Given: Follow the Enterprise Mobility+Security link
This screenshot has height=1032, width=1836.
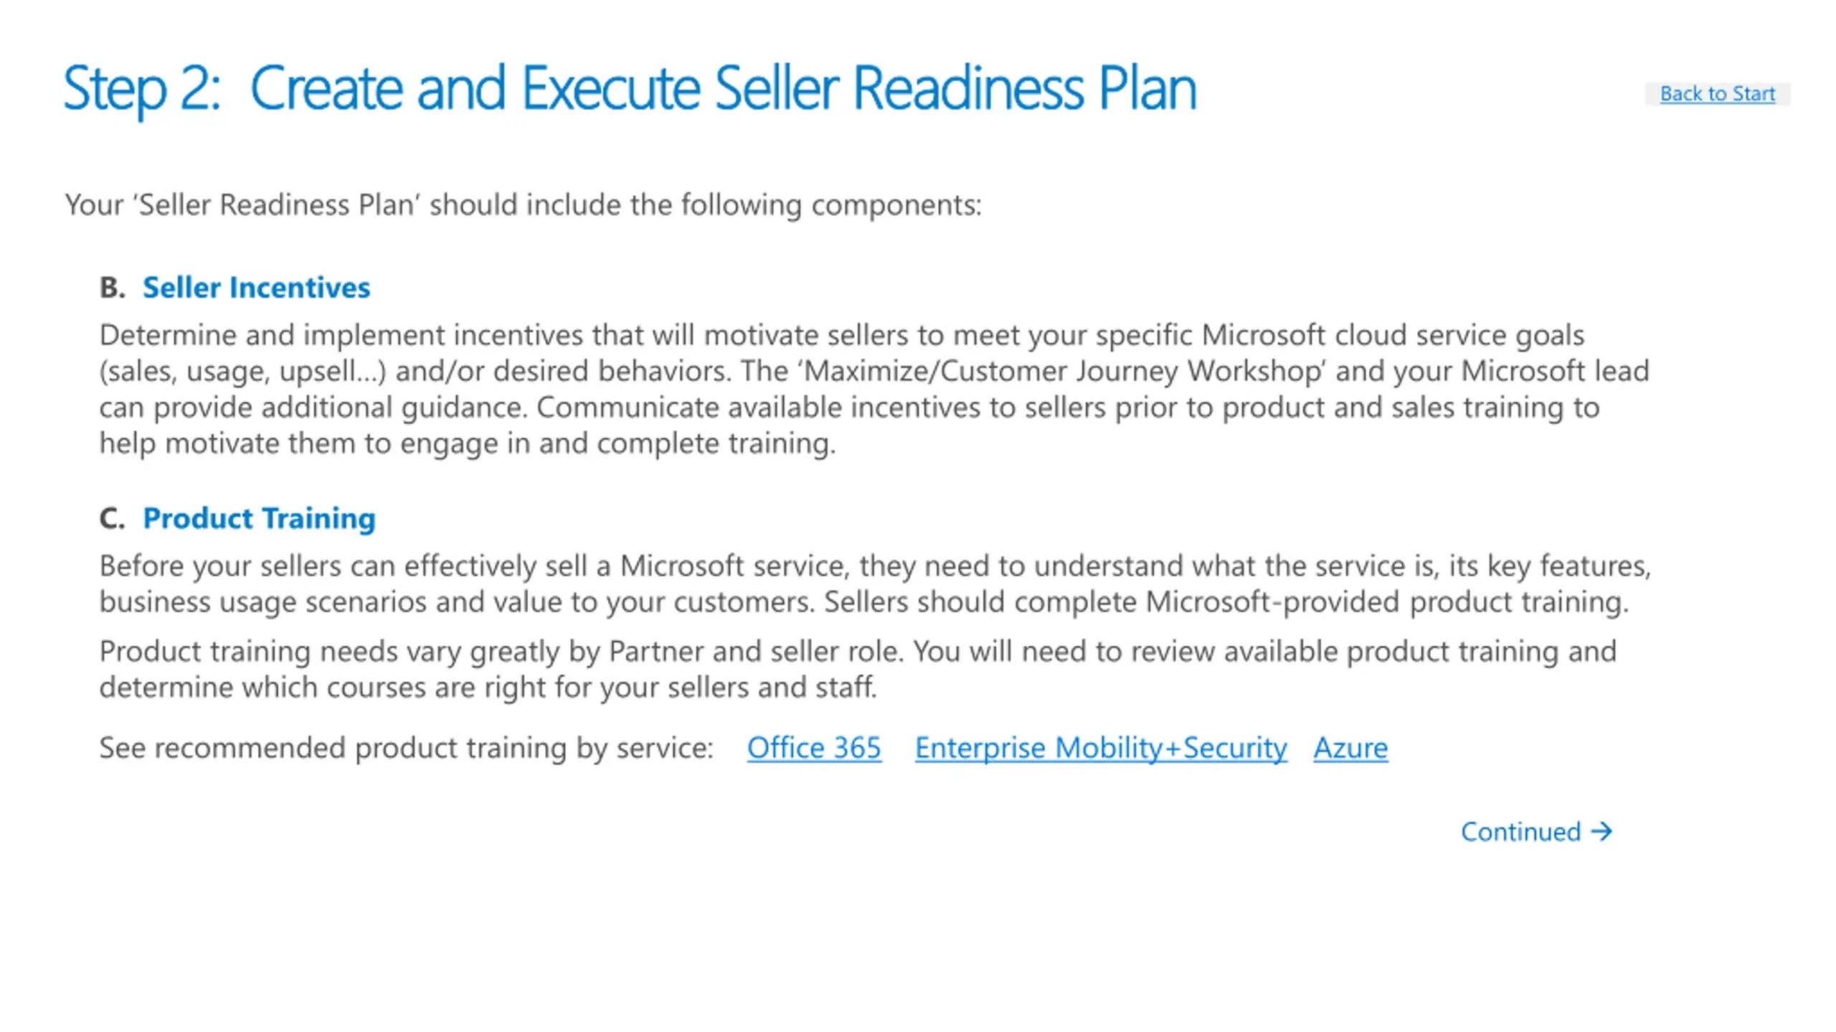Looking at the screenshot, I should click(x=1101, y=747).
